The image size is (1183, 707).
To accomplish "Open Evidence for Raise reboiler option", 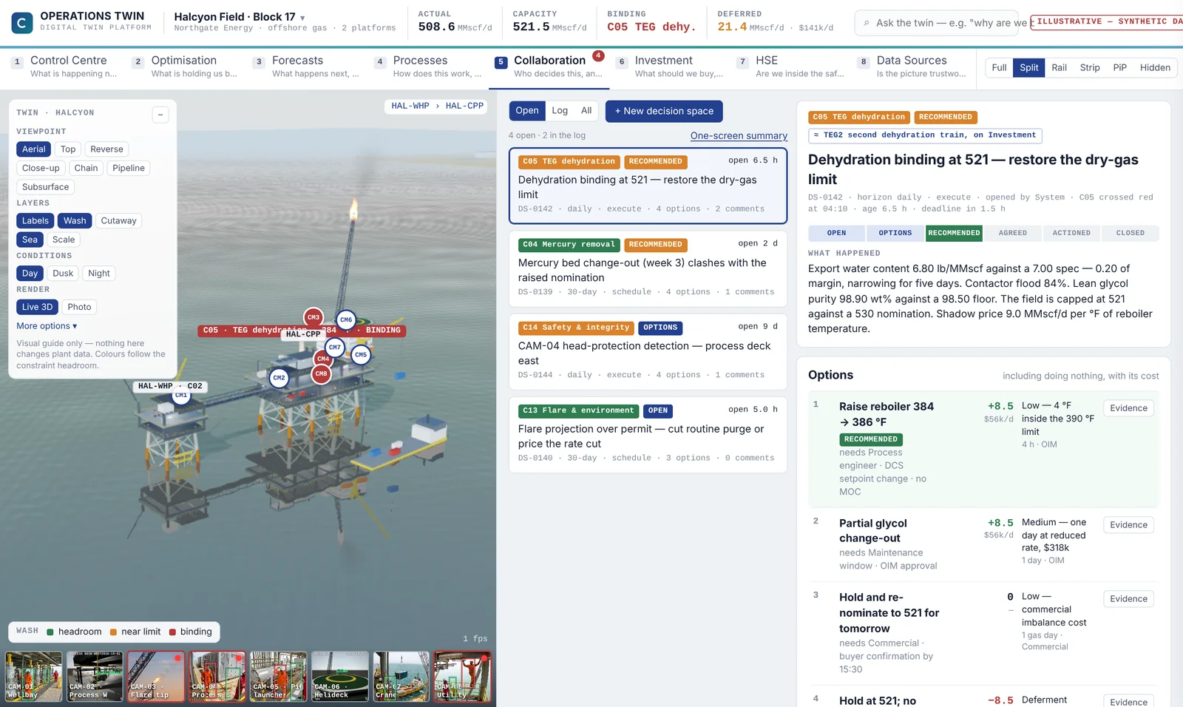I will click(x=1128, y=408).
